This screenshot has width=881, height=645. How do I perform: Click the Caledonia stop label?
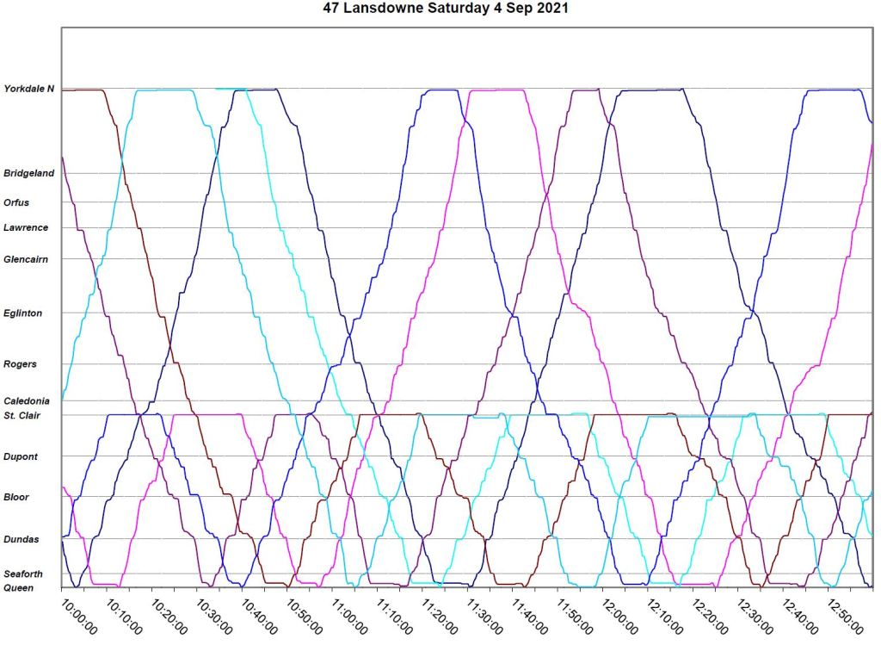pos(27,401)
